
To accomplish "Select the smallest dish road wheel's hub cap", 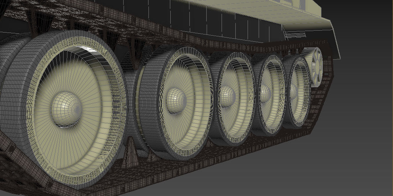I will coord(294,91).
